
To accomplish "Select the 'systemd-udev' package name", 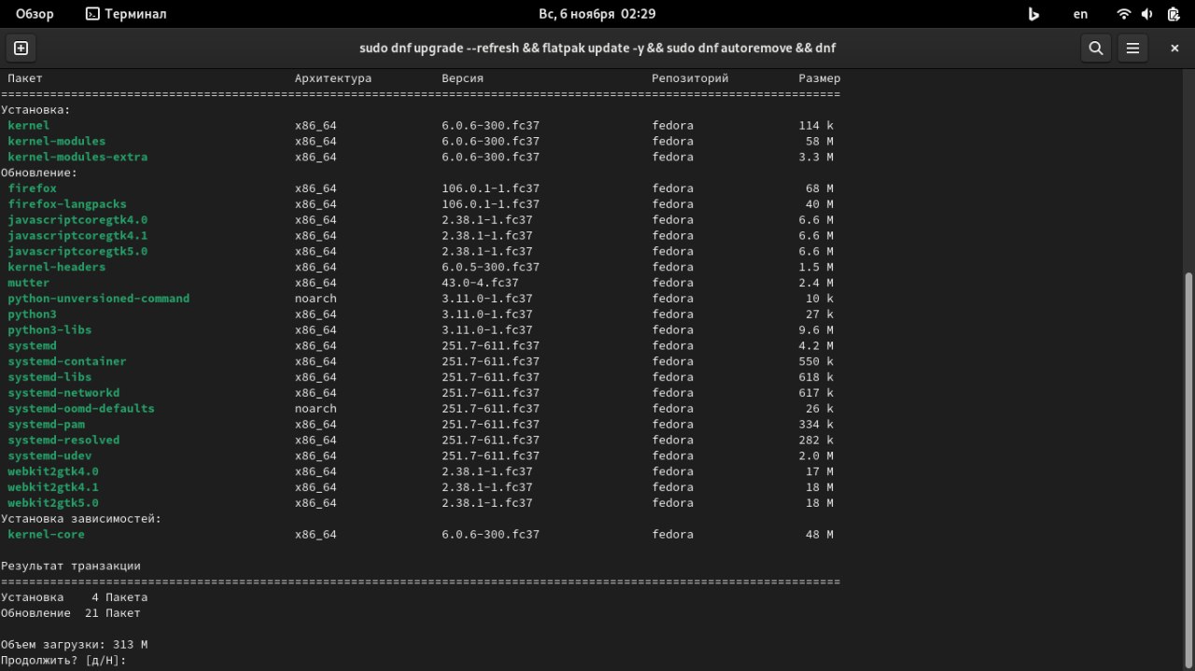I will point(49,456).
